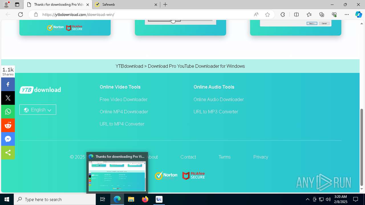Open the English language dropdown

(x=38, y=110)
